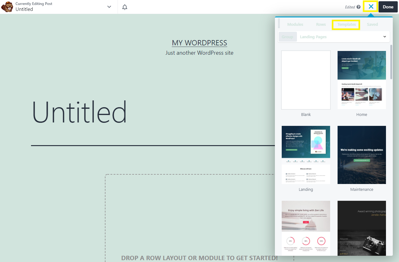The height and width of the screenshot is (262, 399).
Task: Click the Done button
Action: [x=388, y=7]
